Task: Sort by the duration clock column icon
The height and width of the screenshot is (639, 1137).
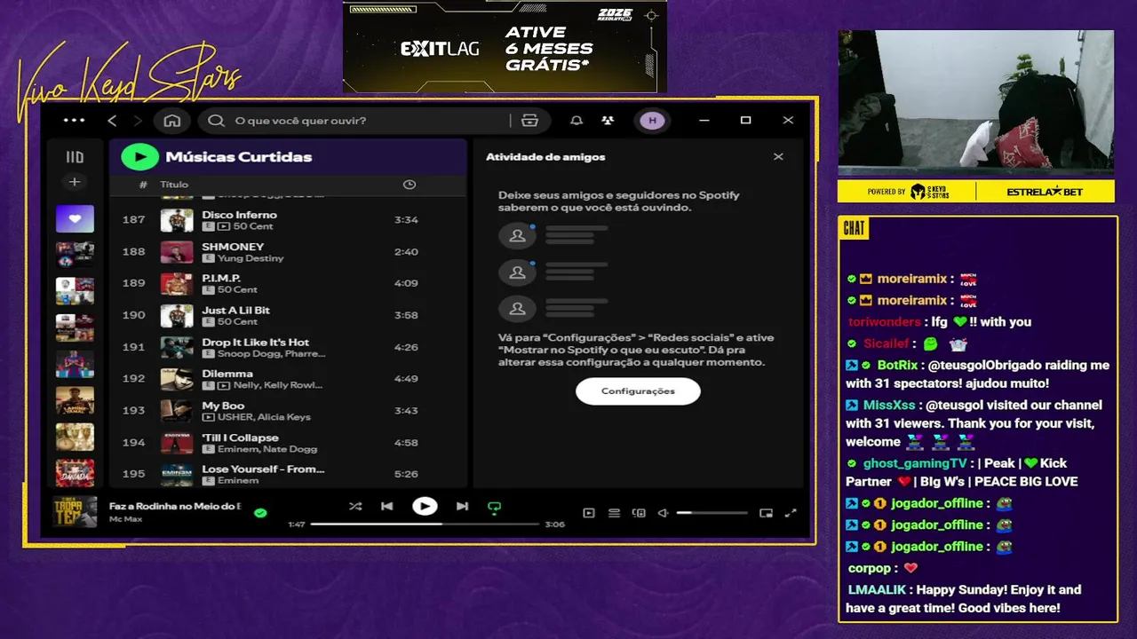Action: 409,185
